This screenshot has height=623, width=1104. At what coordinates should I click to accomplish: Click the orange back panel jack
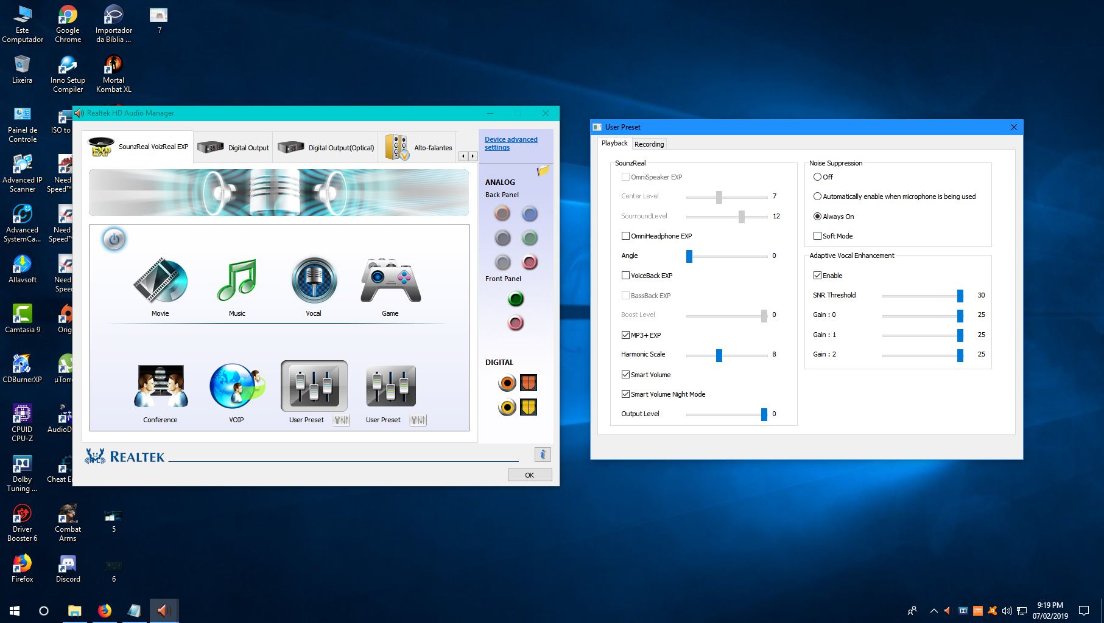coord(502,214)
